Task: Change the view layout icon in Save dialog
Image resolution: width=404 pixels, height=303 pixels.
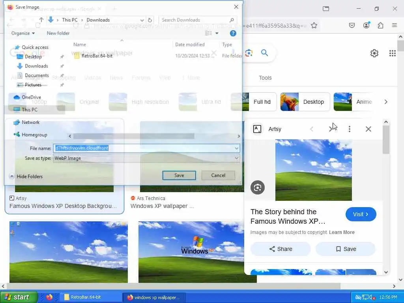Action: pyautogui.click(x=208, y=33)
